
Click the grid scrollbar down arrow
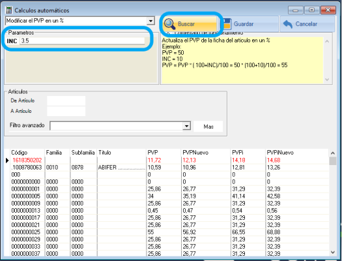[x=332, y=253]
